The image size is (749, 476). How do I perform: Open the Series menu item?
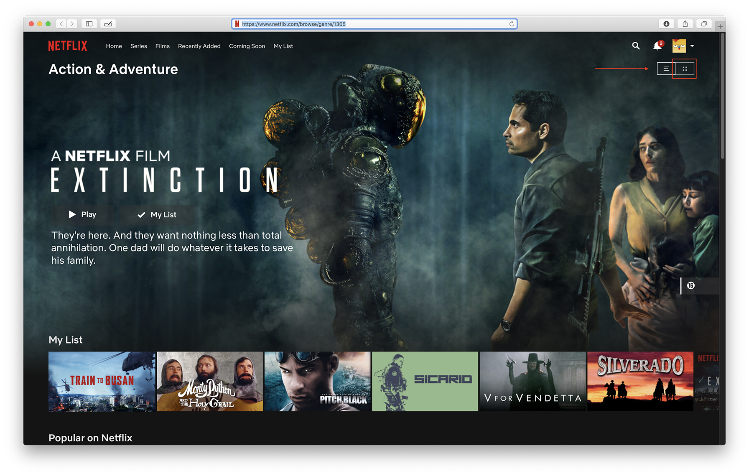[139, 46]
